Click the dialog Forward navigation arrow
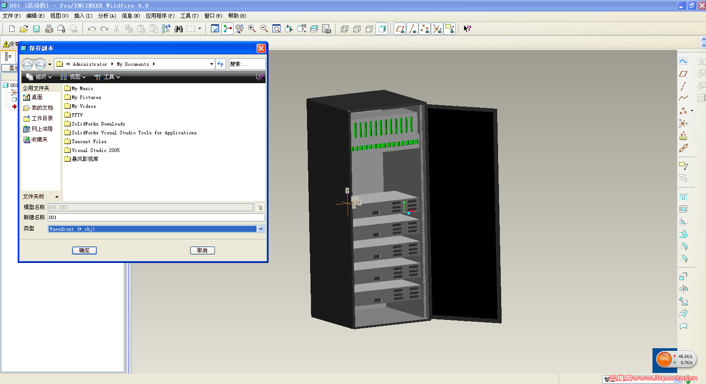 click(x=40, y=64)
